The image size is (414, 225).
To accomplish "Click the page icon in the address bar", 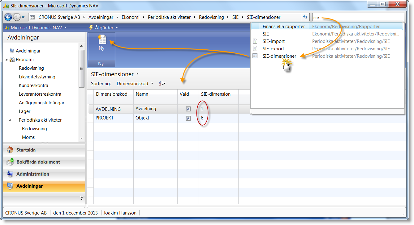I will pyautogui.click(x=32, y=17).
